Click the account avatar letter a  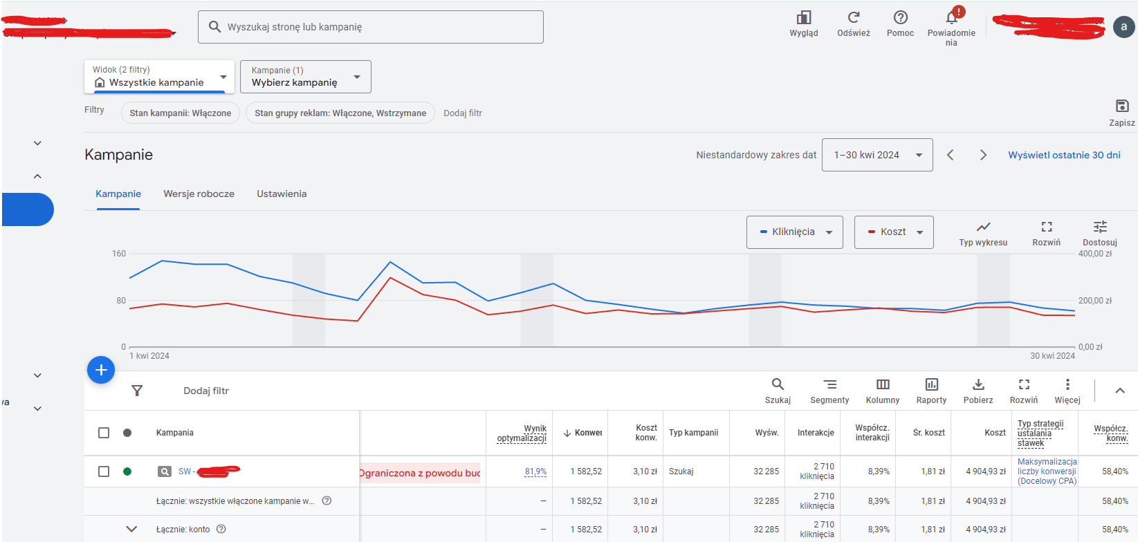pyautogui.click(x=1123, y=27)
